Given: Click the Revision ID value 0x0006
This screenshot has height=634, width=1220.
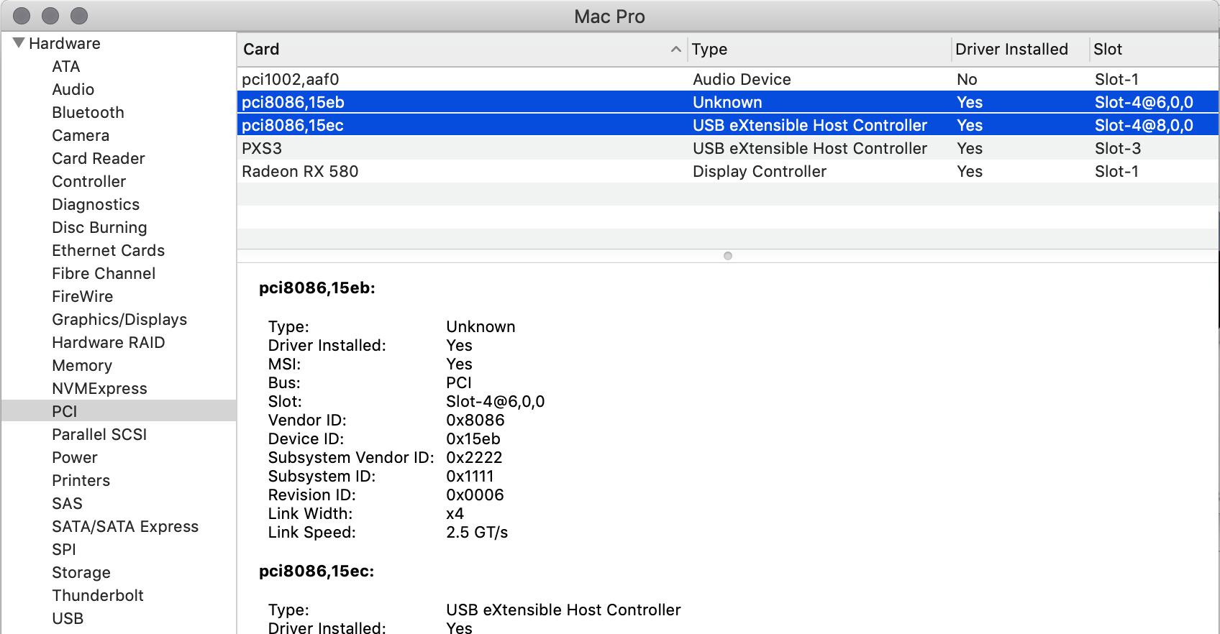Looking at the screenshot, I should [475, 495].
